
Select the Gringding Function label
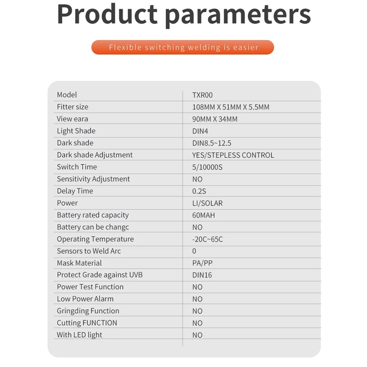point(88,311)
